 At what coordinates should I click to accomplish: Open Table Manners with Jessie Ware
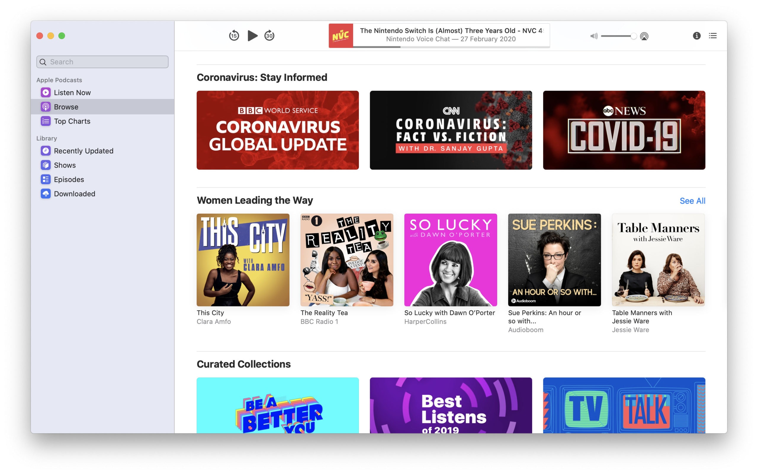pos(658,260)
